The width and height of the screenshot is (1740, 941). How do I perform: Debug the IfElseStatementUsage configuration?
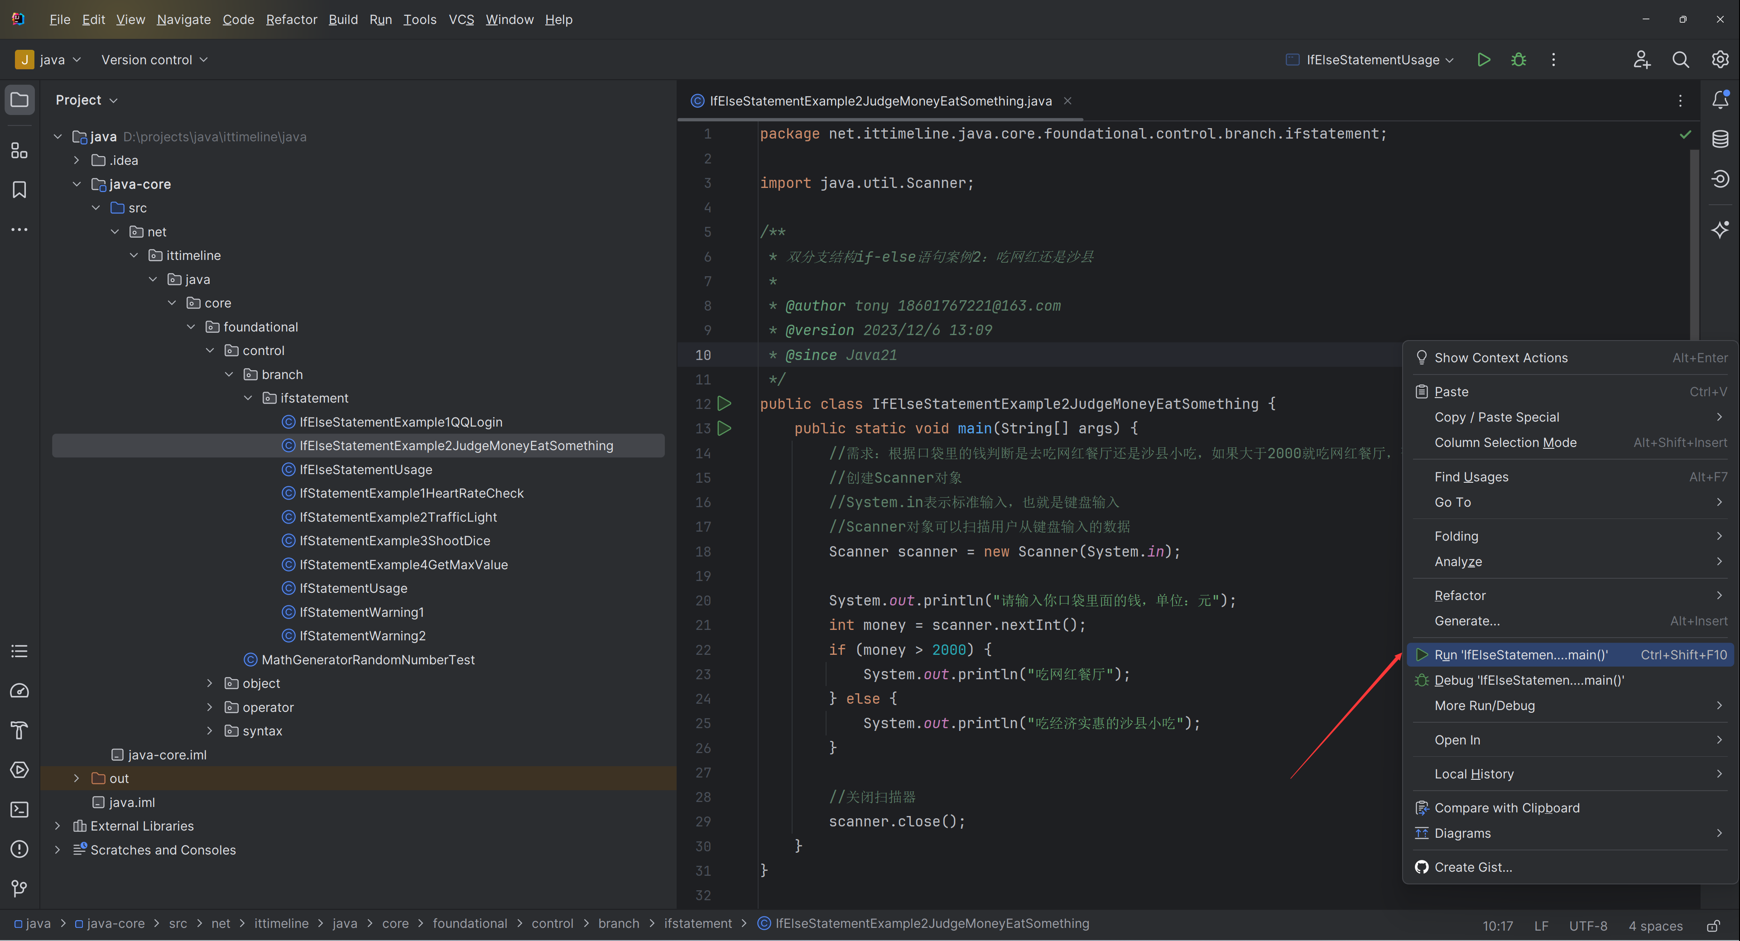coord(1519,59)
